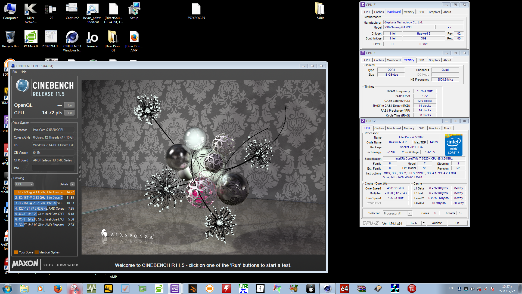Viewport: 522px width, 294px height.
Task: Select ranking row 4 AMD Opteron 7.95
Action: point(44,209)
